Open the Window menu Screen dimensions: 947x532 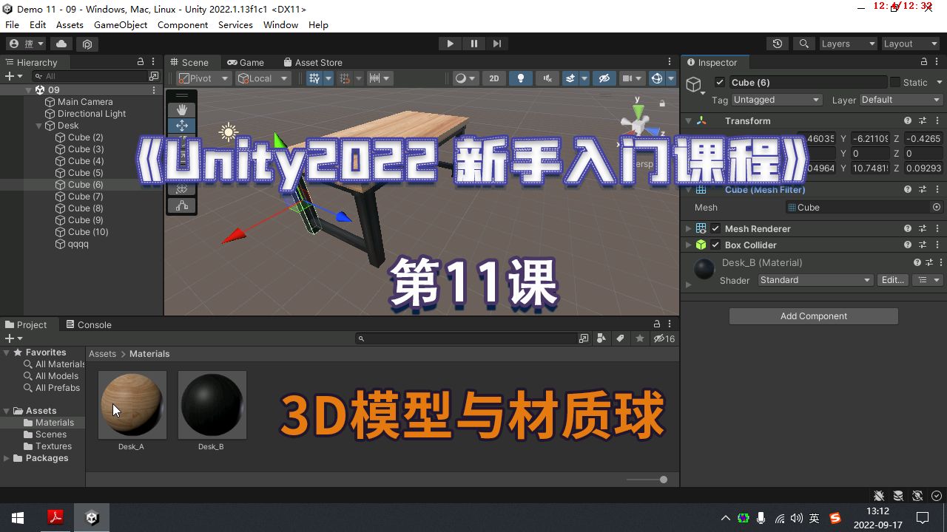click(x=280, y=24)
